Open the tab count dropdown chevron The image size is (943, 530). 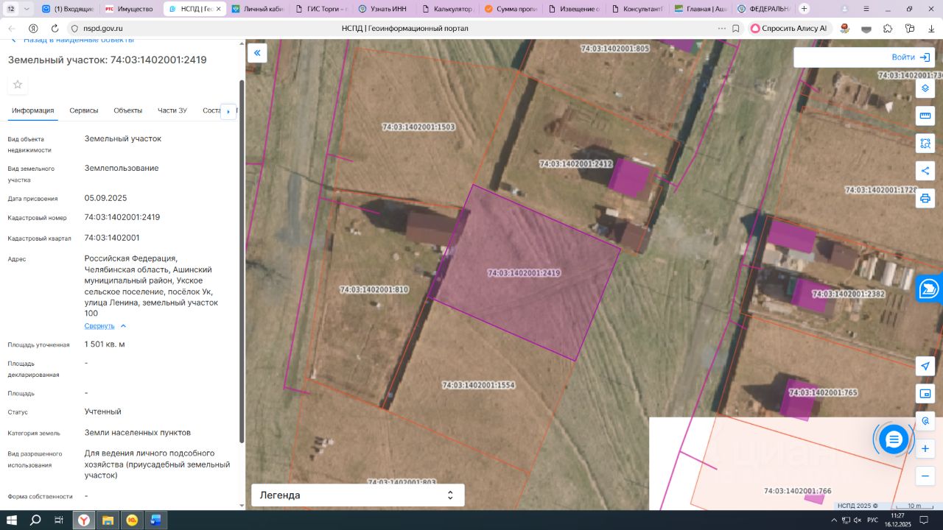pos(27,9)
